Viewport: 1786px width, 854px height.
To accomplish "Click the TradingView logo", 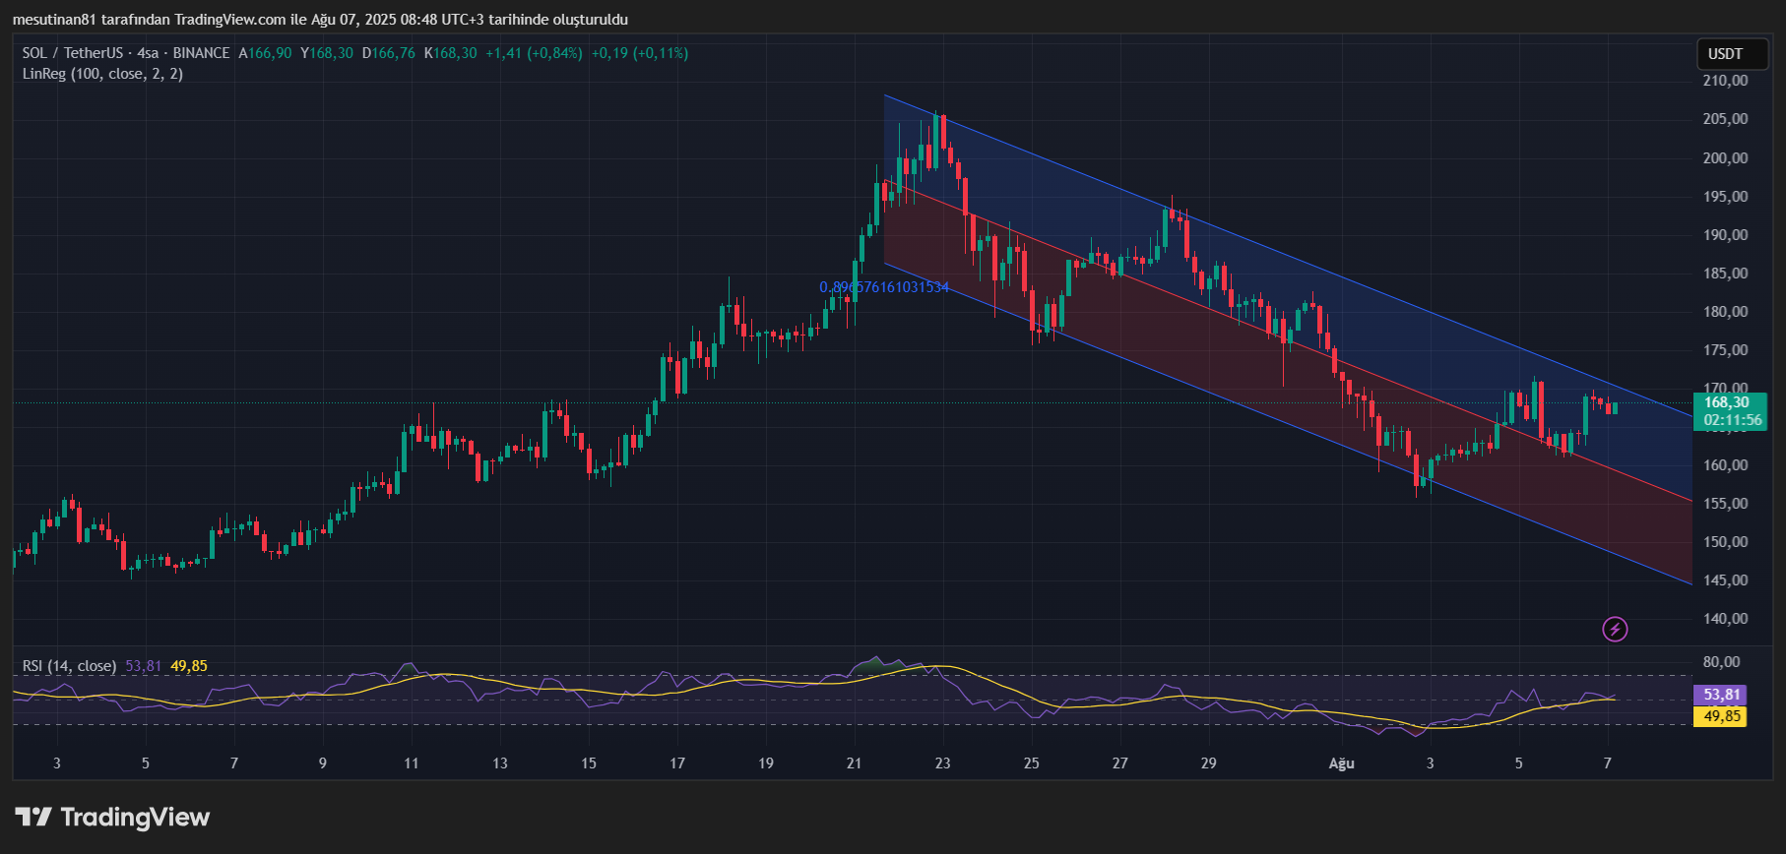I will 112,818.
